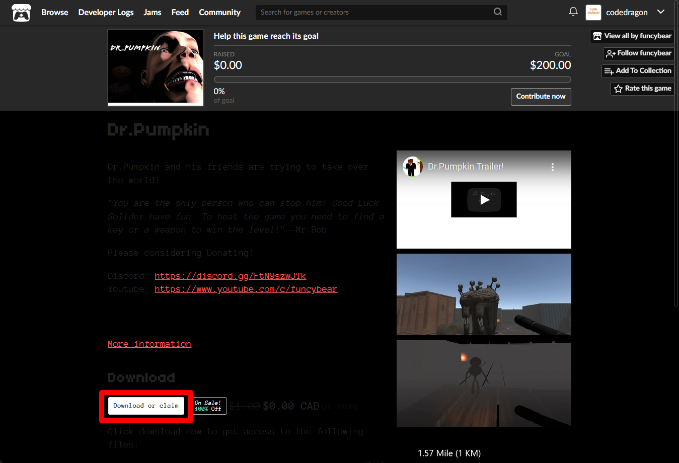This screenshot has width=679, height=463.
Task: Expand the More information section
Action: (x=149, y=344)
